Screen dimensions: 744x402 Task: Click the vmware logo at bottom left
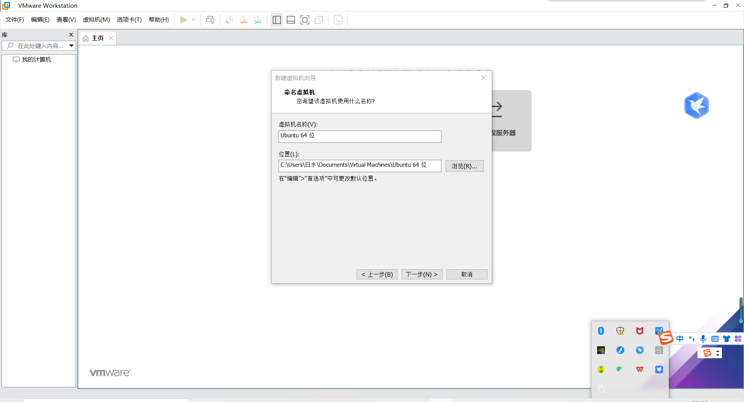pos(110,373)
